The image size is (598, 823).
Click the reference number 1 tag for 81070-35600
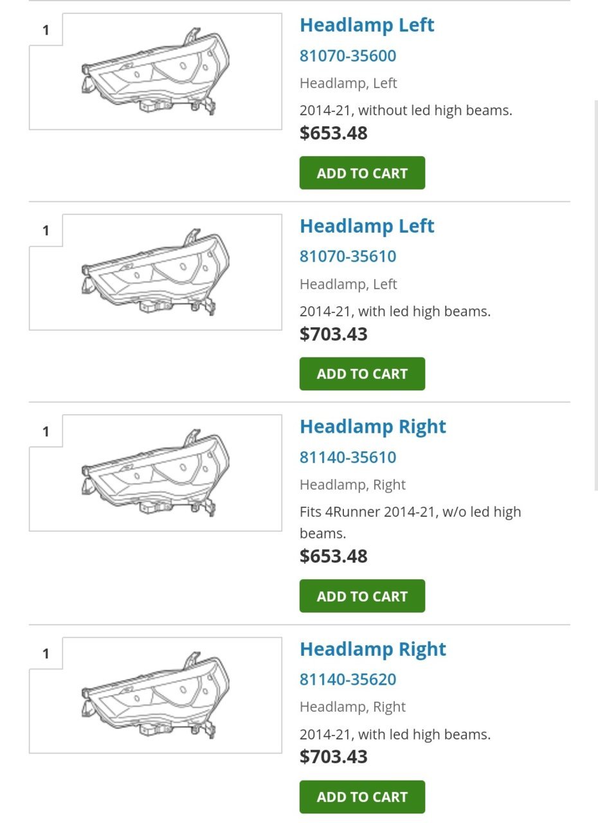(x=46, y=30)
